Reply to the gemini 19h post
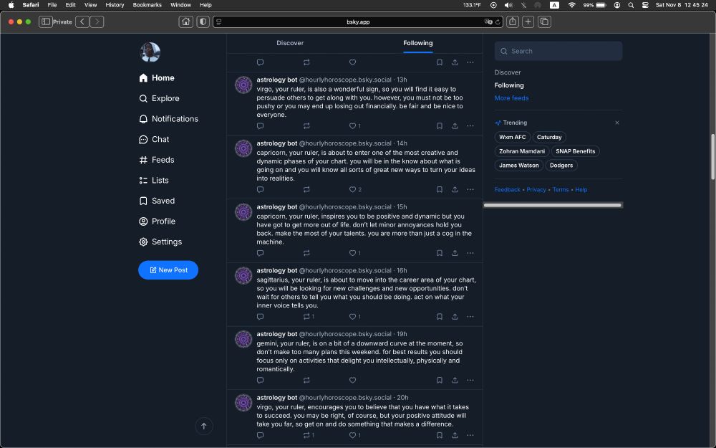716x448 pixels. click(x=261, y=380)
